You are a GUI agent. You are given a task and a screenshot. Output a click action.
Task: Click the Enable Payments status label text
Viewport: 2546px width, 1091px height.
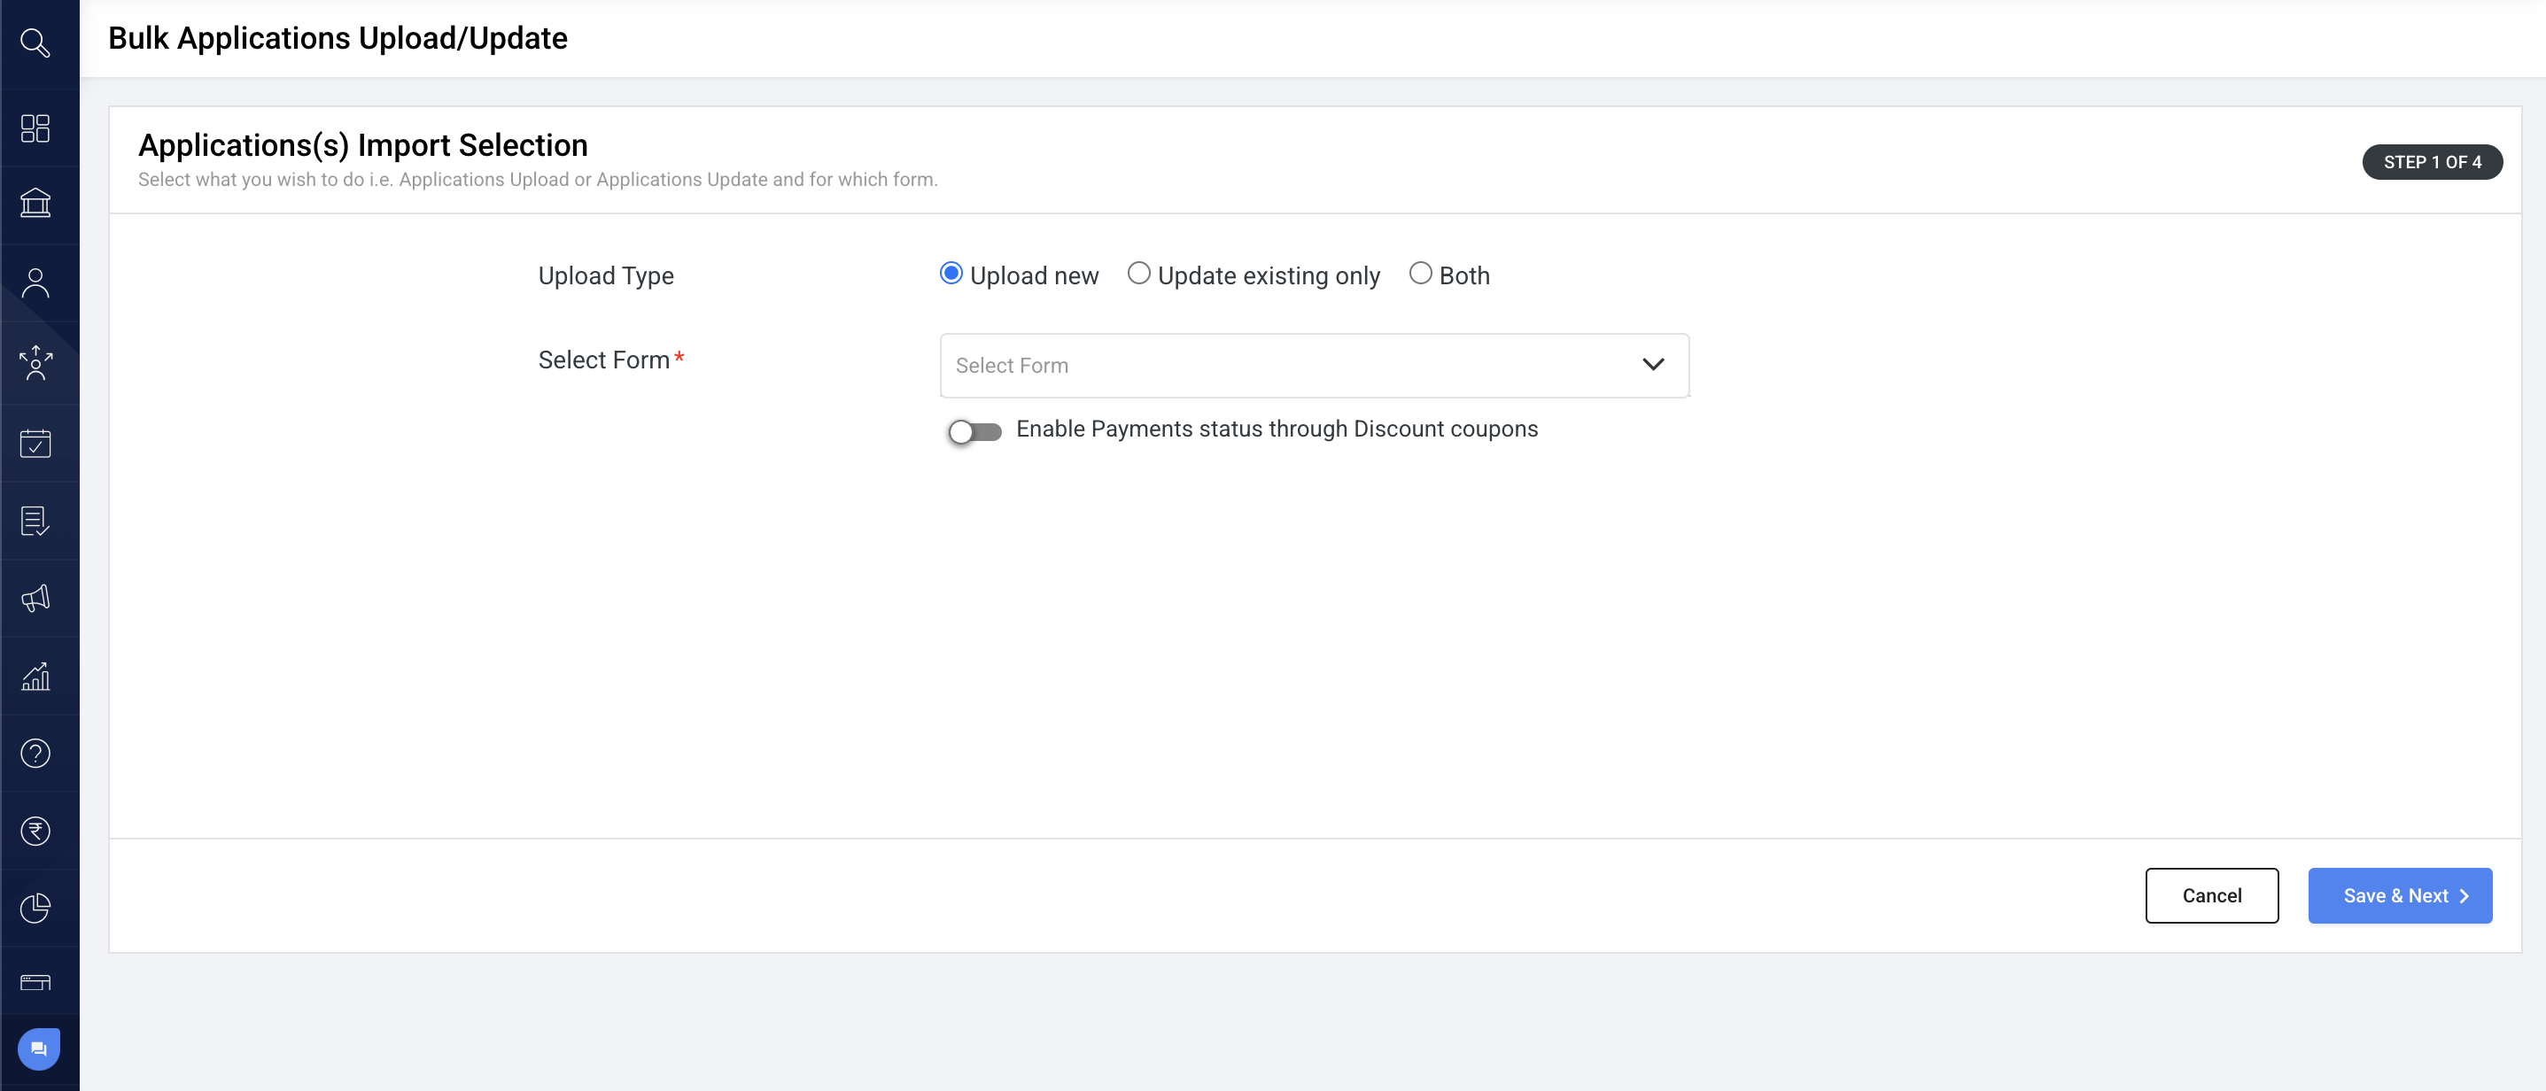tap(1277, 429)
